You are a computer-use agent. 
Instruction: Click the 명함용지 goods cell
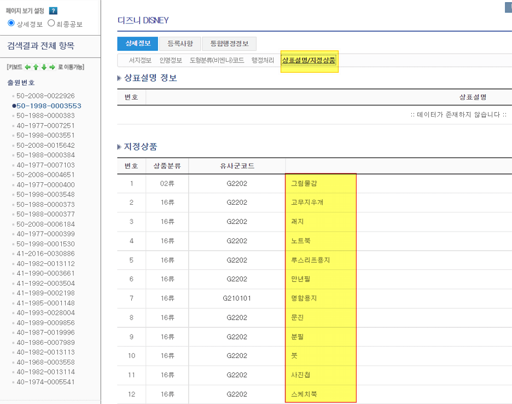pos(304,298)
